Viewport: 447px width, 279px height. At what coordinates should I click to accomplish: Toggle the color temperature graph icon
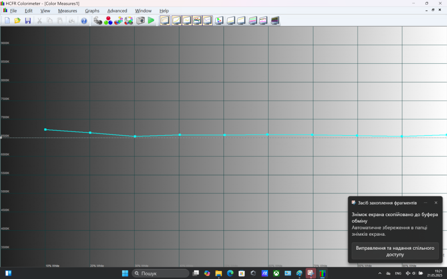208,20
